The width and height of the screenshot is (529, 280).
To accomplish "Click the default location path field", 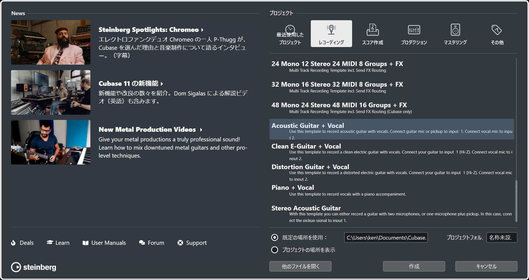I will [x=386, y=237].
